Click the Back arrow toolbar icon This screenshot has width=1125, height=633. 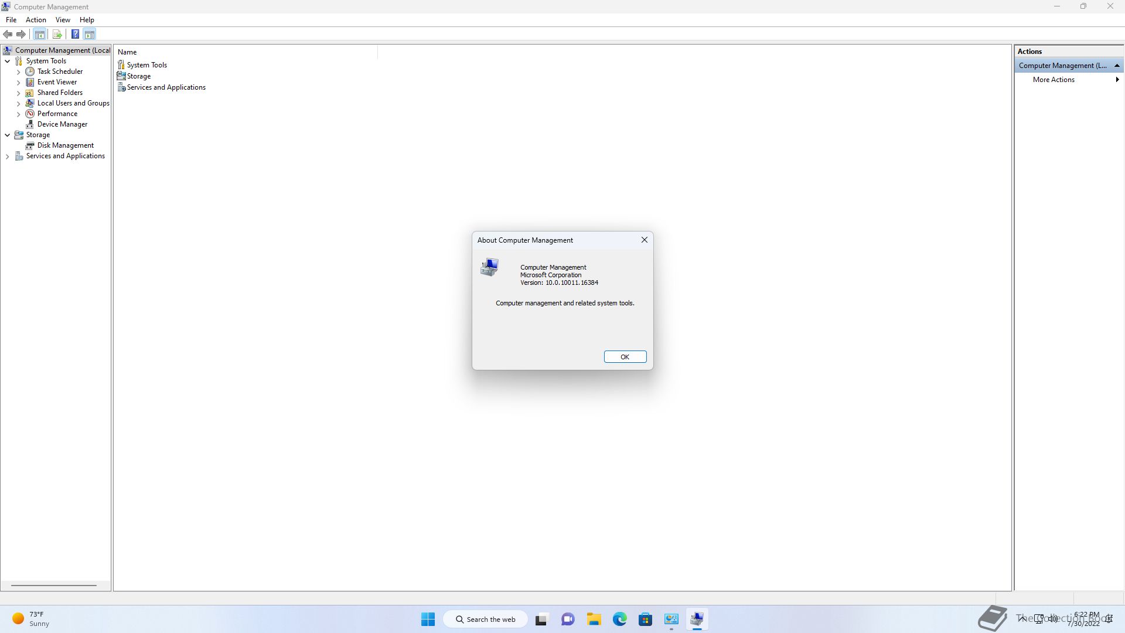point(8,34)
